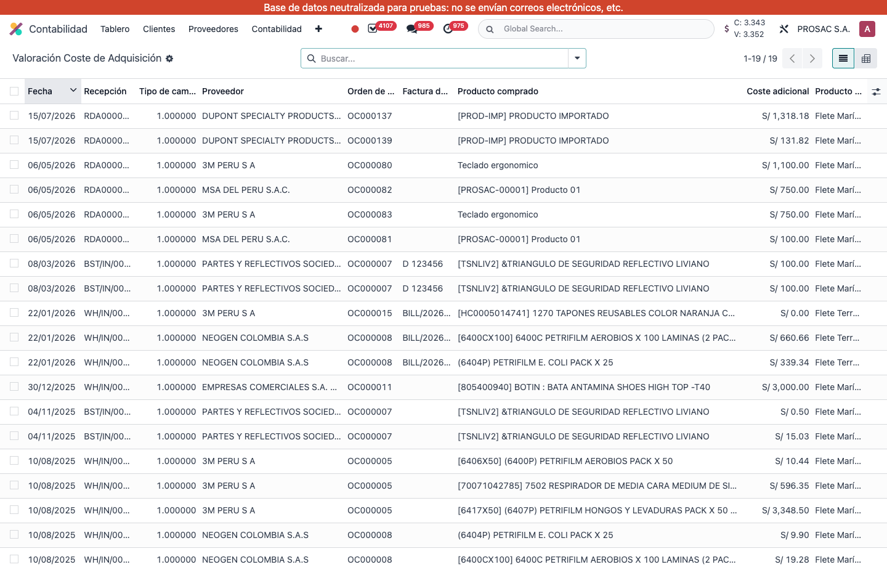Viewport: 887px width, 567px height.
Task: Switch to pivot table view
Action: click(x=866, y=59)
